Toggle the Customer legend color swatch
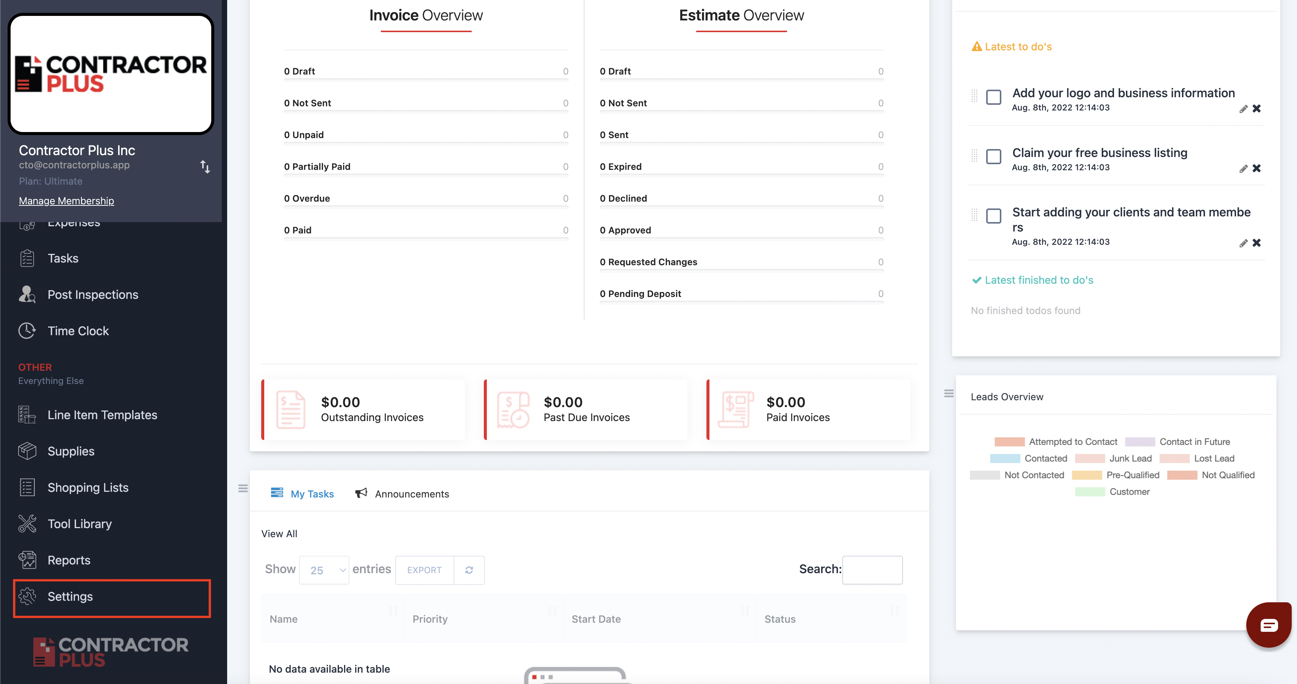Viewport: 1297px width, 684px height. click(1090, 492)
